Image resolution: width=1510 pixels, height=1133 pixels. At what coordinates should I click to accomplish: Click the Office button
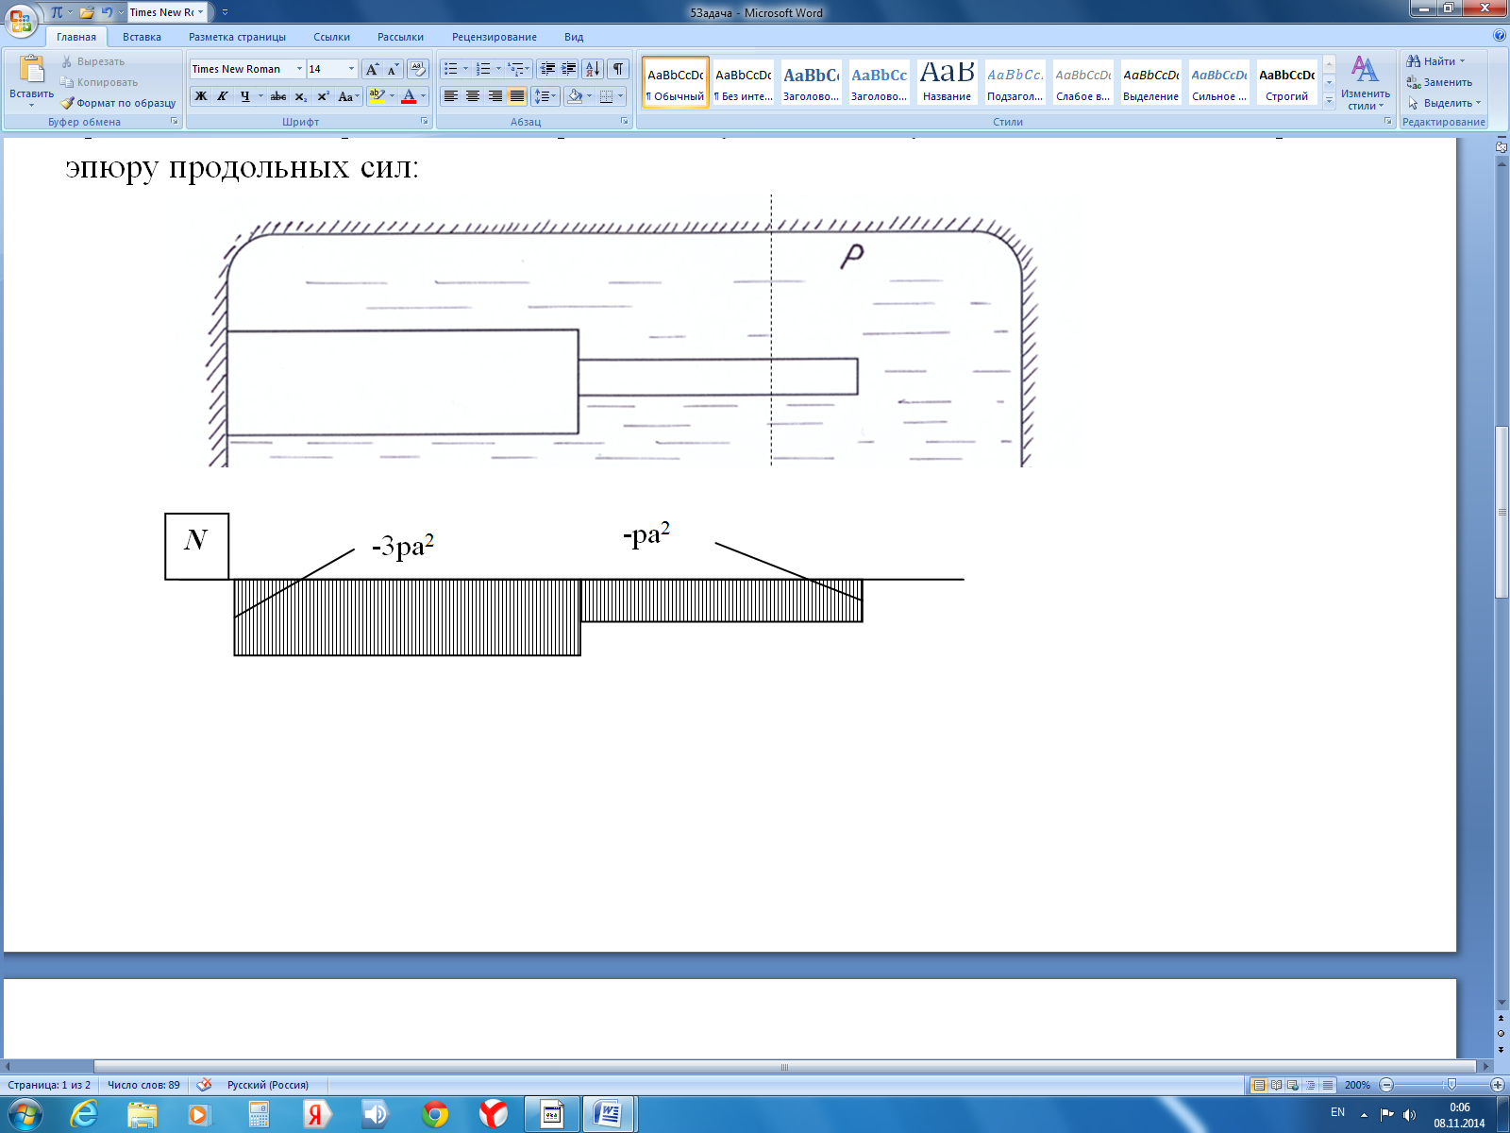pos(21,19)
